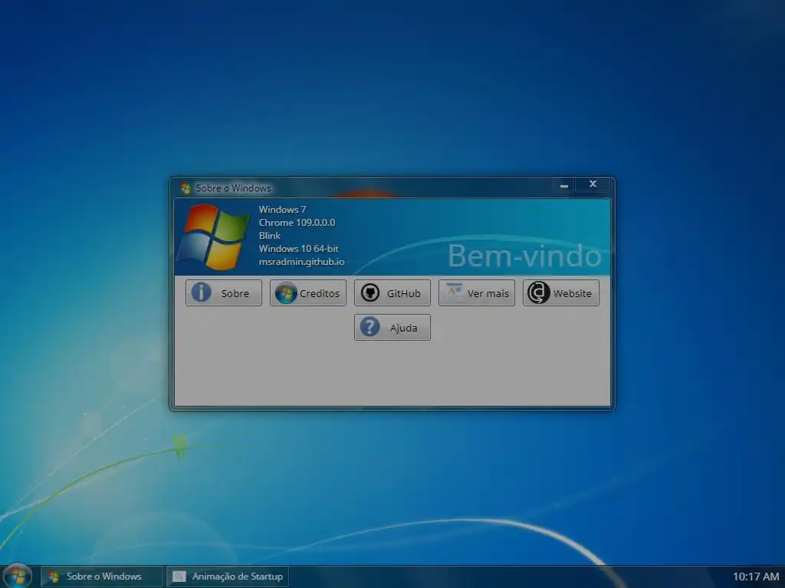The height and width of the screenshot is (588, 785).
Task: Click the Windows logo in the banner
Action: [214, 237]
